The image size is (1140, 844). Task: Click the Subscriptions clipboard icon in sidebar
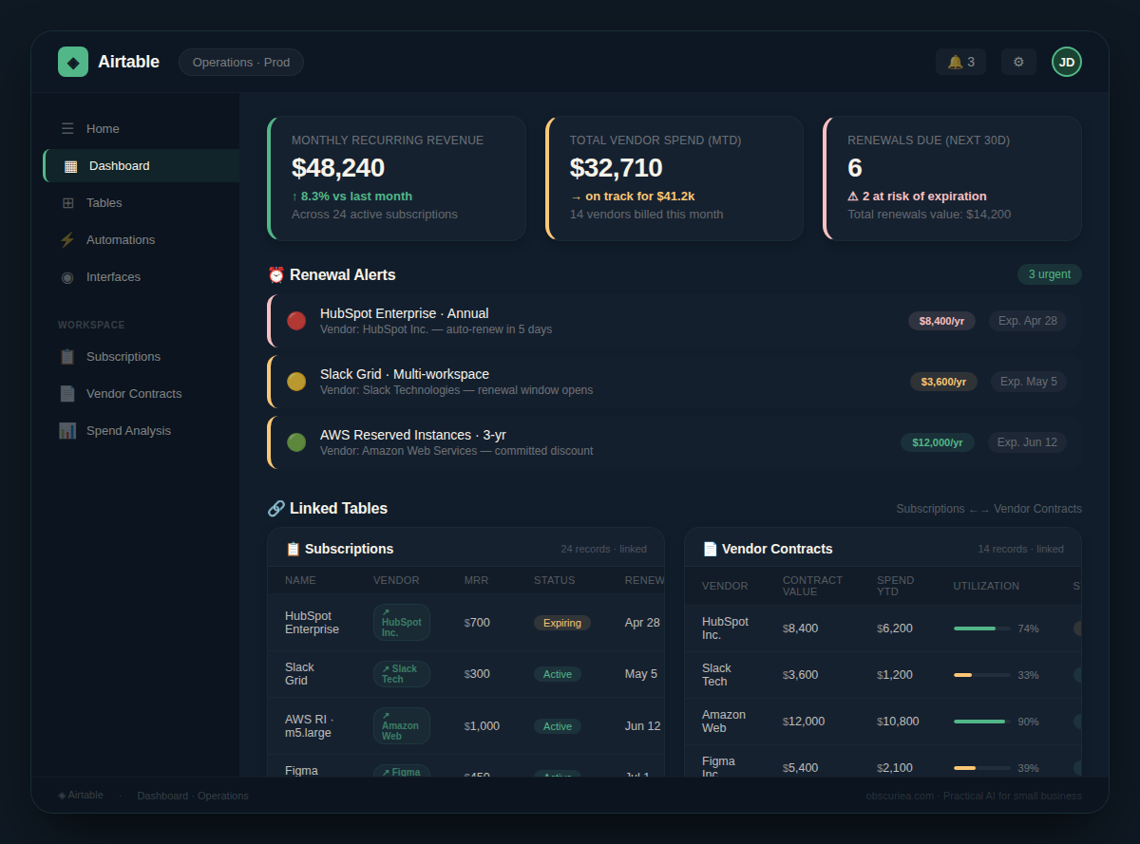[x=67, y=357]
